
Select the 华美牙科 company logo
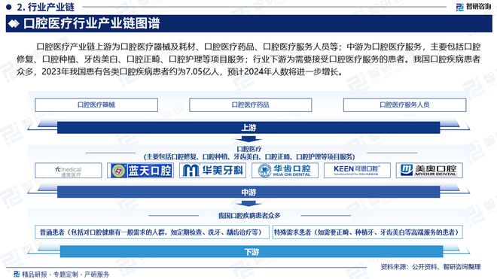pos(212,171)
